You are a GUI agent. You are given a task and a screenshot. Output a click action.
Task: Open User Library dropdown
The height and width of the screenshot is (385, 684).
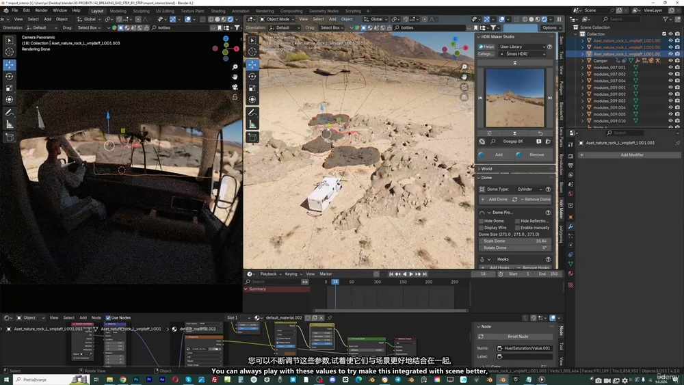522,47
